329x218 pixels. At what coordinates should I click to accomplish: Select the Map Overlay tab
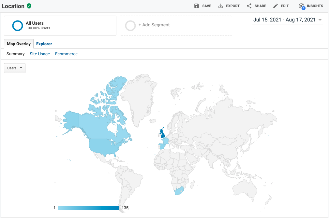pos(19,44)
